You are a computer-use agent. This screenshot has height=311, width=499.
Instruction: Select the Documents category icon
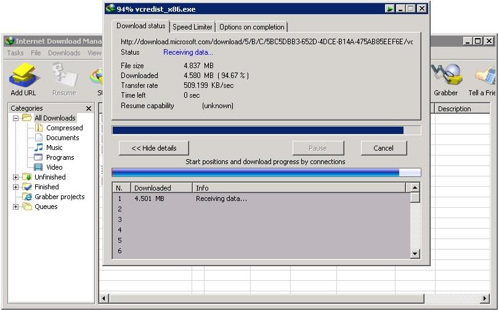(x=39, y=138)
